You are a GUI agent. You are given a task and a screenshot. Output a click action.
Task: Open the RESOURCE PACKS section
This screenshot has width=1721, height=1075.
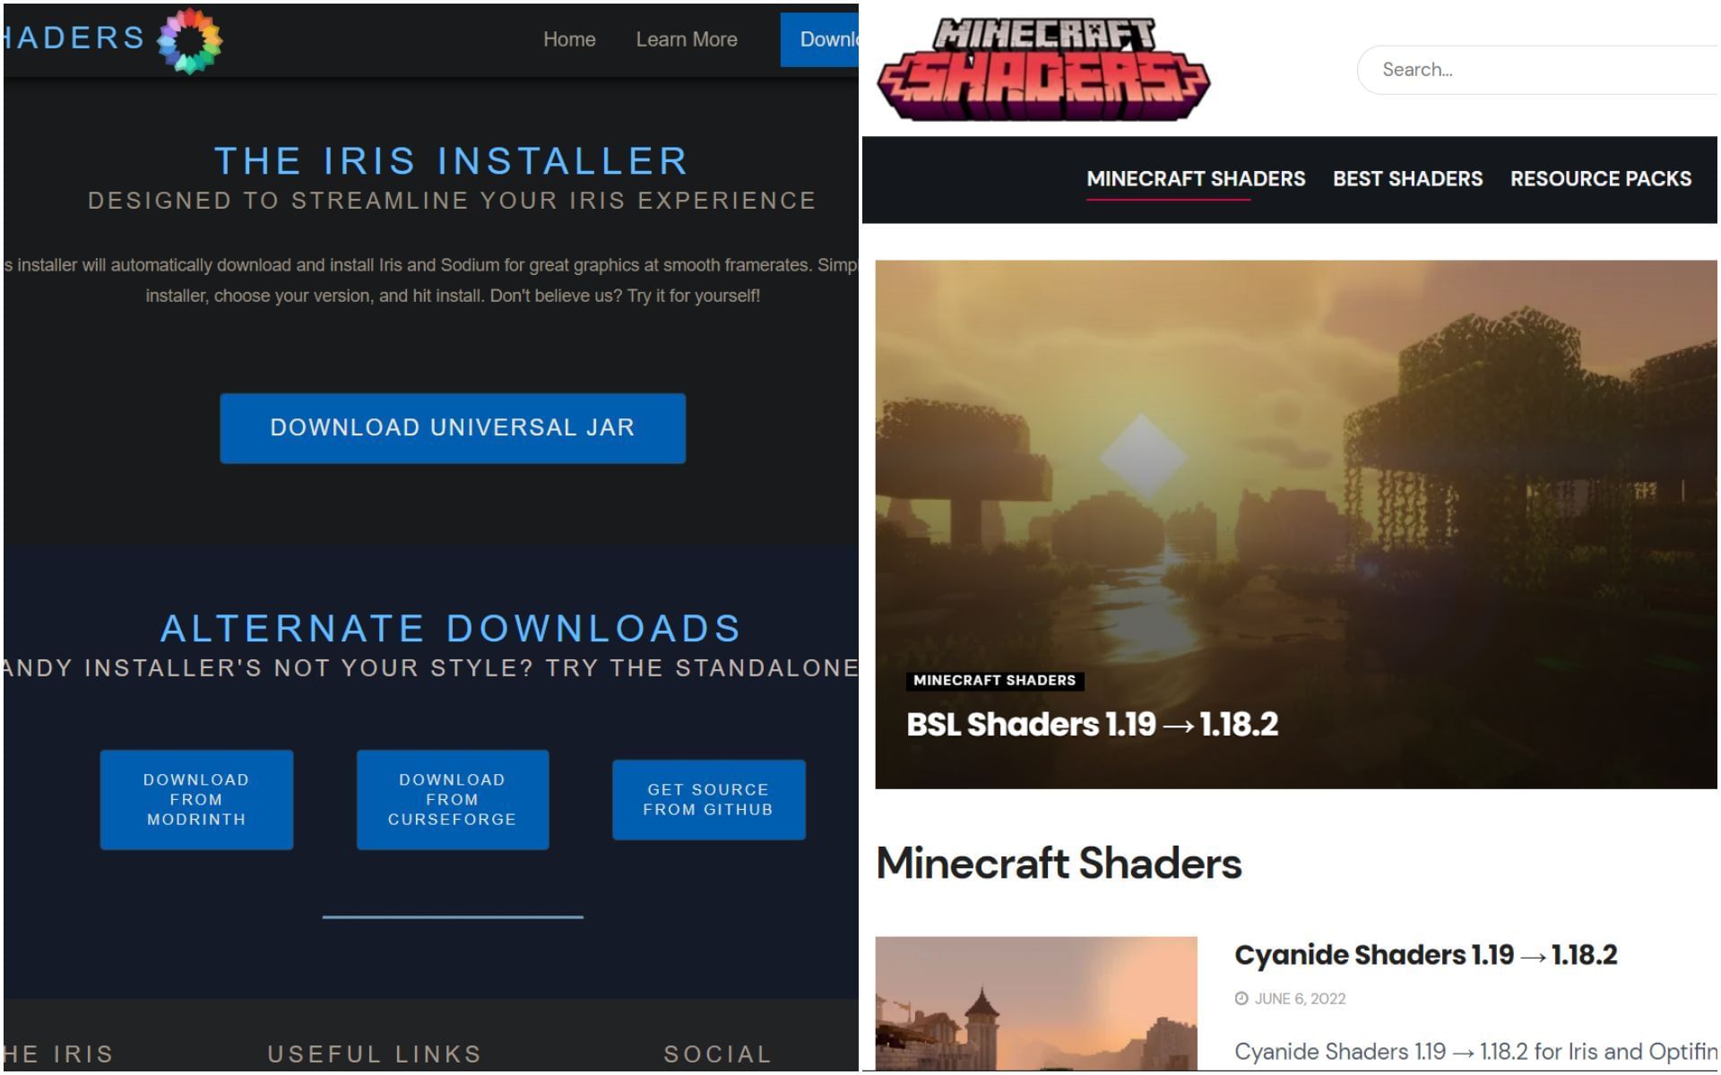[1600, 178]
